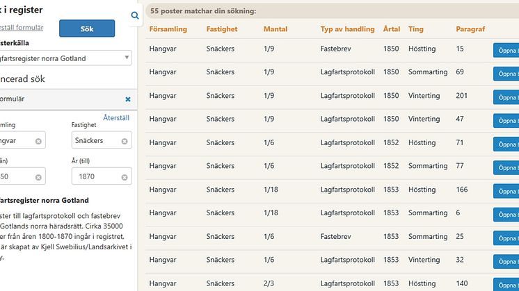
Task: Open the record with paragraph 166
Action: (x=506, y=191)
